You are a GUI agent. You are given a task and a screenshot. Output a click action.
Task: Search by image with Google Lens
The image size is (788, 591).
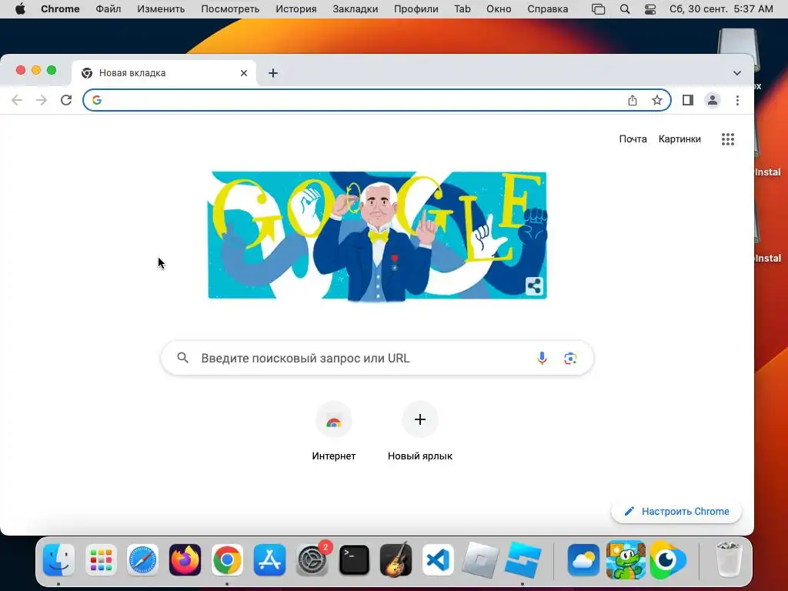coord(570,358)
